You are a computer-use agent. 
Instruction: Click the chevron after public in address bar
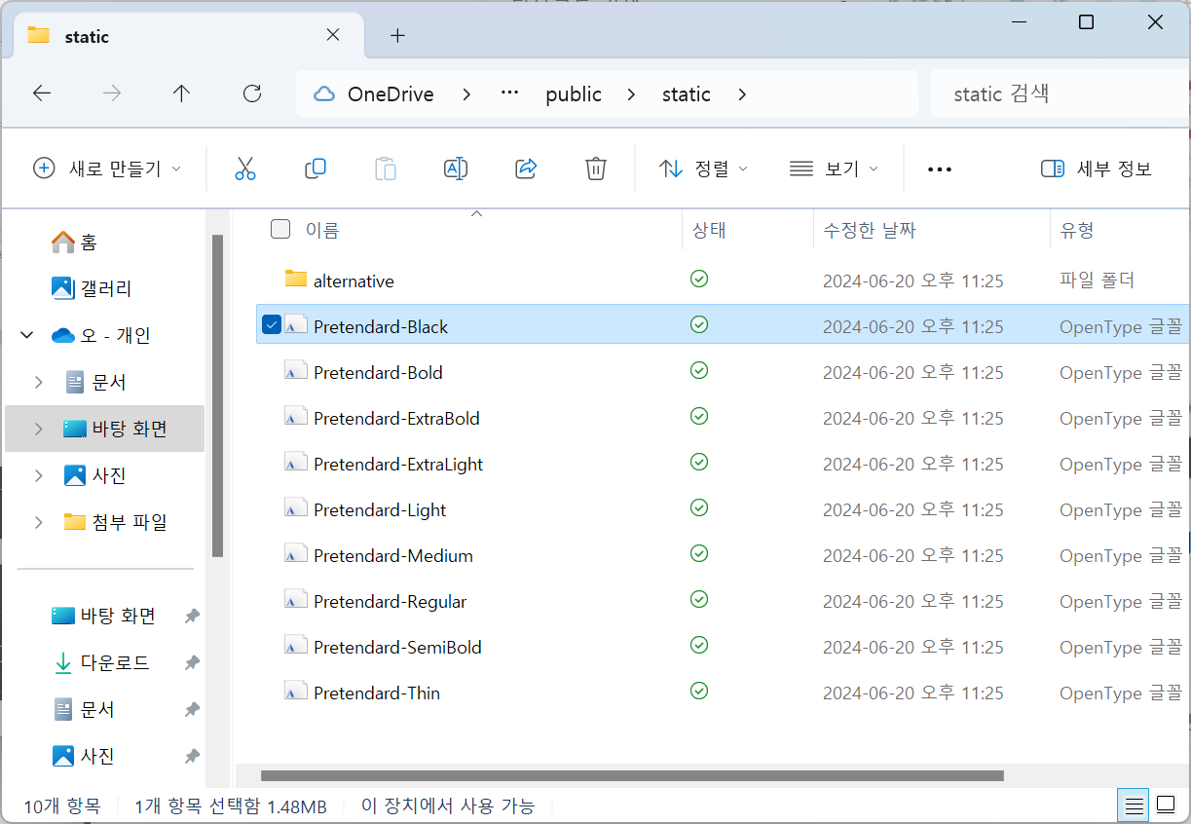pos(632,94)
